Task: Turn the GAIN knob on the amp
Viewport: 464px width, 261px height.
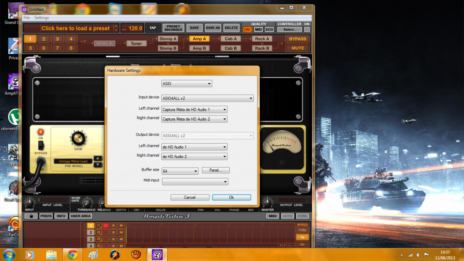Action: point(78,138)
